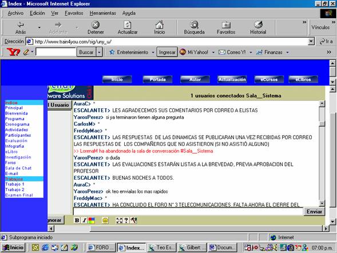This screenshot has width=337, height=253.
Task: Toggle italic text in chat toolbar
Action: pos(84,220)
